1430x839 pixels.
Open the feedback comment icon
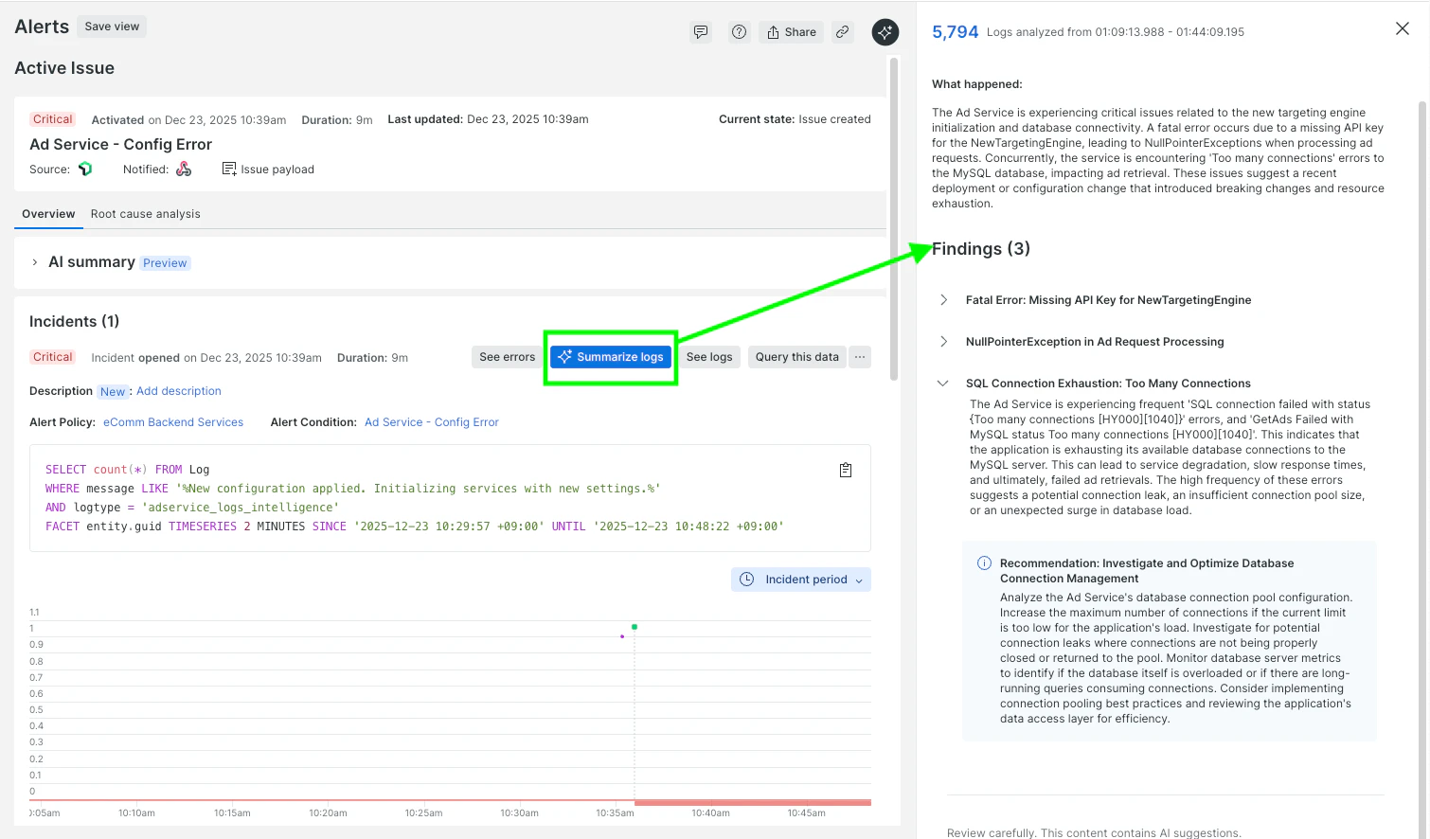701,32
